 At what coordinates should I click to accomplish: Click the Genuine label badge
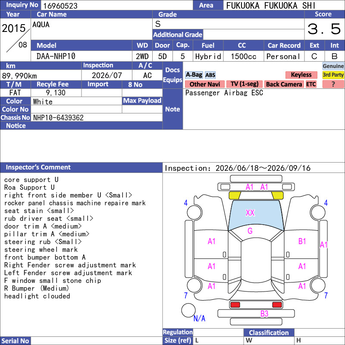(333, 66)
